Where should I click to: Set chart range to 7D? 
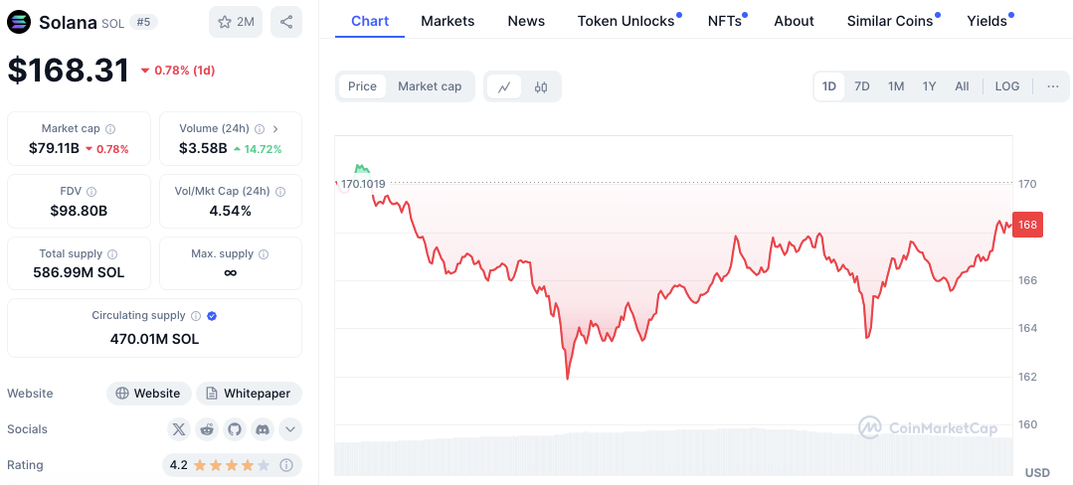click(x=862, y=86)
